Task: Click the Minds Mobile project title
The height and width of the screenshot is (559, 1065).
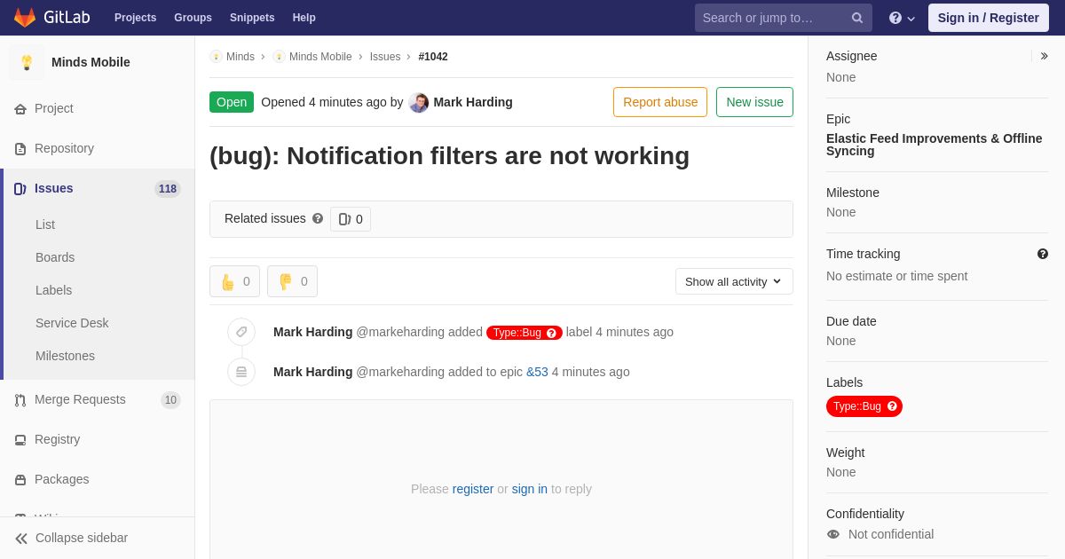Action: click(91, 62)
